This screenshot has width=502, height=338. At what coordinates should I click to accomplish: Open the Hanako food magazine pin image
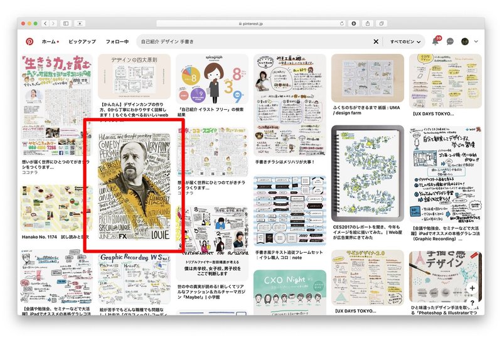coord(56,208)
